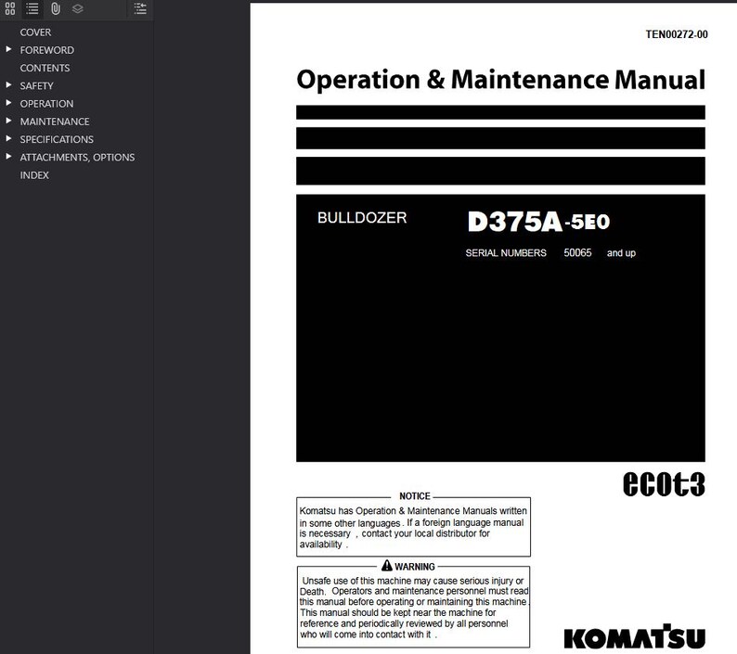Open the ATTACHMENTS, OPTIONS bookmark

point(77,158)
